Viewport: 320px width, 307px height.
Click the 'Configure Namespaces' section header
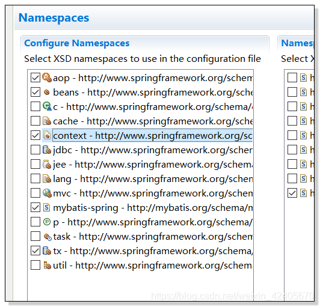point(77,43)
